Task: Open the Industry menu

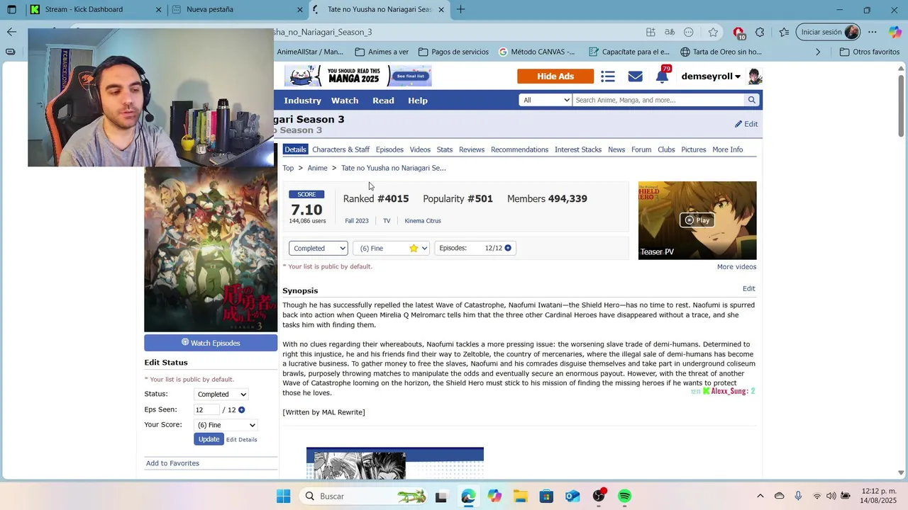Action: 303,101
